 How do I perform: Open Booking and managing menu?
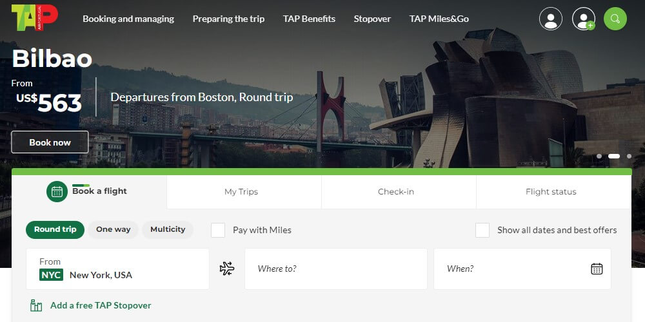[x=128, y=19]
